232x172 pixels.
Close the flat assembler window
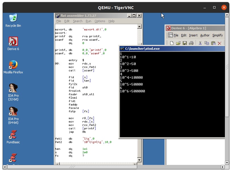139,16
